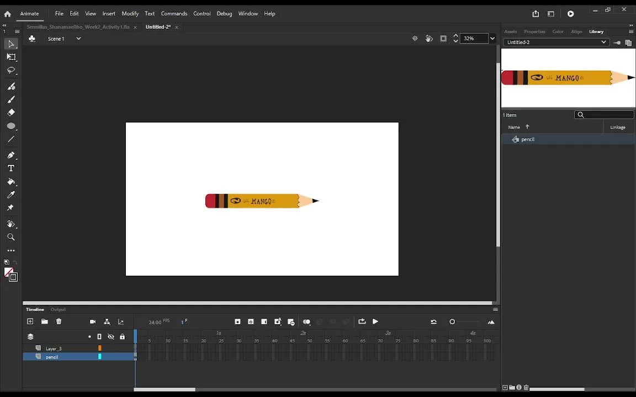Viewport: 636px width, 397px height.
Task: Select the Asset Warp pin tool
Action: pos(11,208)
